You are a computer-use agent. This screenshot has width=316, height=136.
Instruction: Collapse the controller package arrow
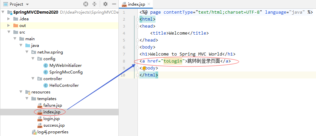point(33,78)
